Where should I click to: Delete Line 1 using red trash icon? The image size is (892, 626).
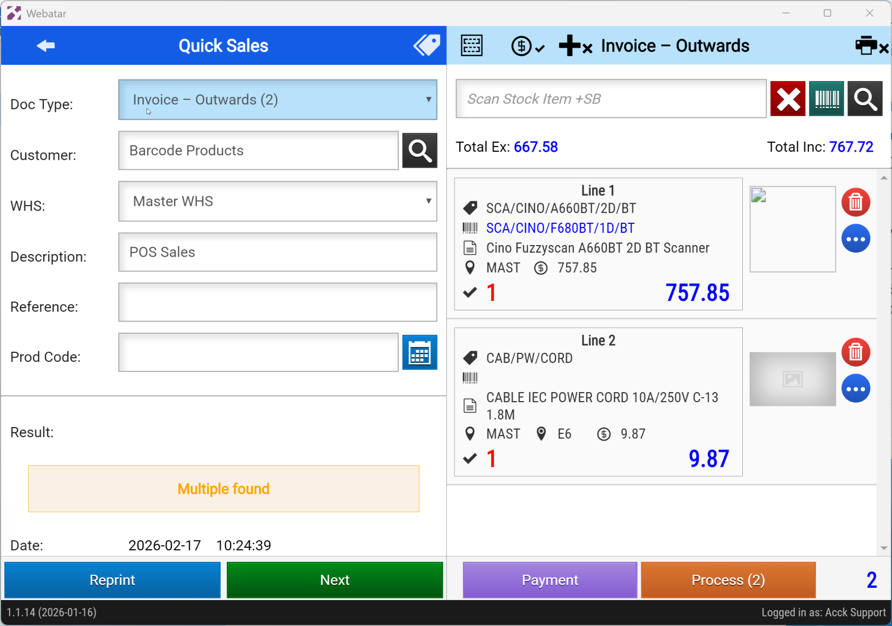click(855, 202)
